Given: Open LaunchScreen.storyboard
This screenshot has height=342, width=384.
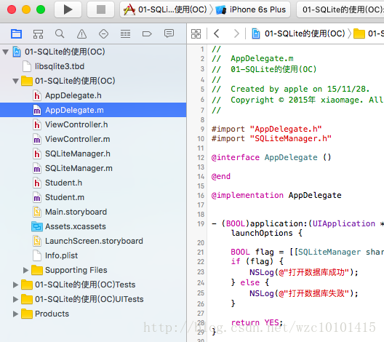Looking at the screenshot, I should coord(94,241).
